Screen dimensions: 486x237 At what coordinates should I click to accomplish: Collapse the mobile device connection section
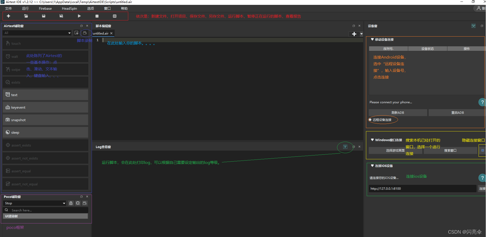372,39
